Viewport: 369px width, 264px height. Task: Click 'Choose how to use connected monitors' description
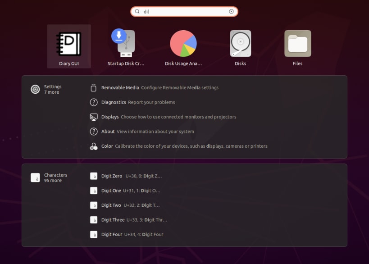(x=178, y=117)
